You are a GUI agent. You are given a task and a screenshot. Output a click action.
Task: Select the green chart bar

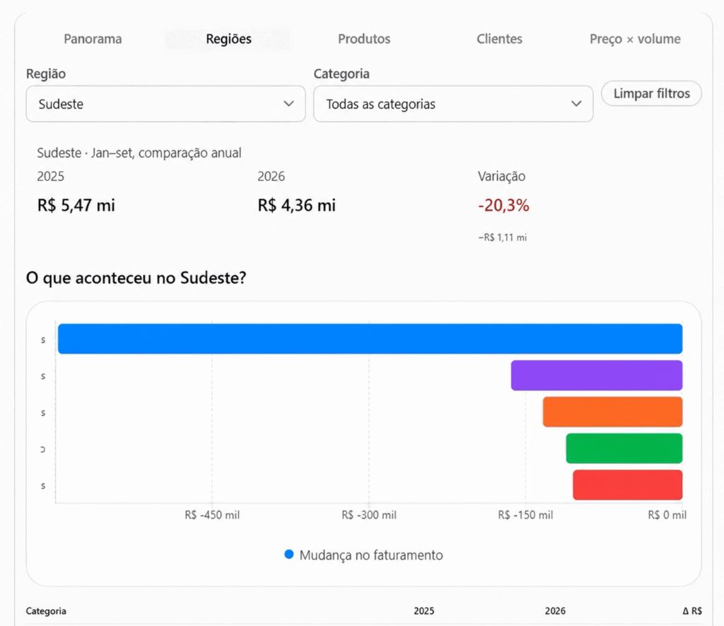624,448
